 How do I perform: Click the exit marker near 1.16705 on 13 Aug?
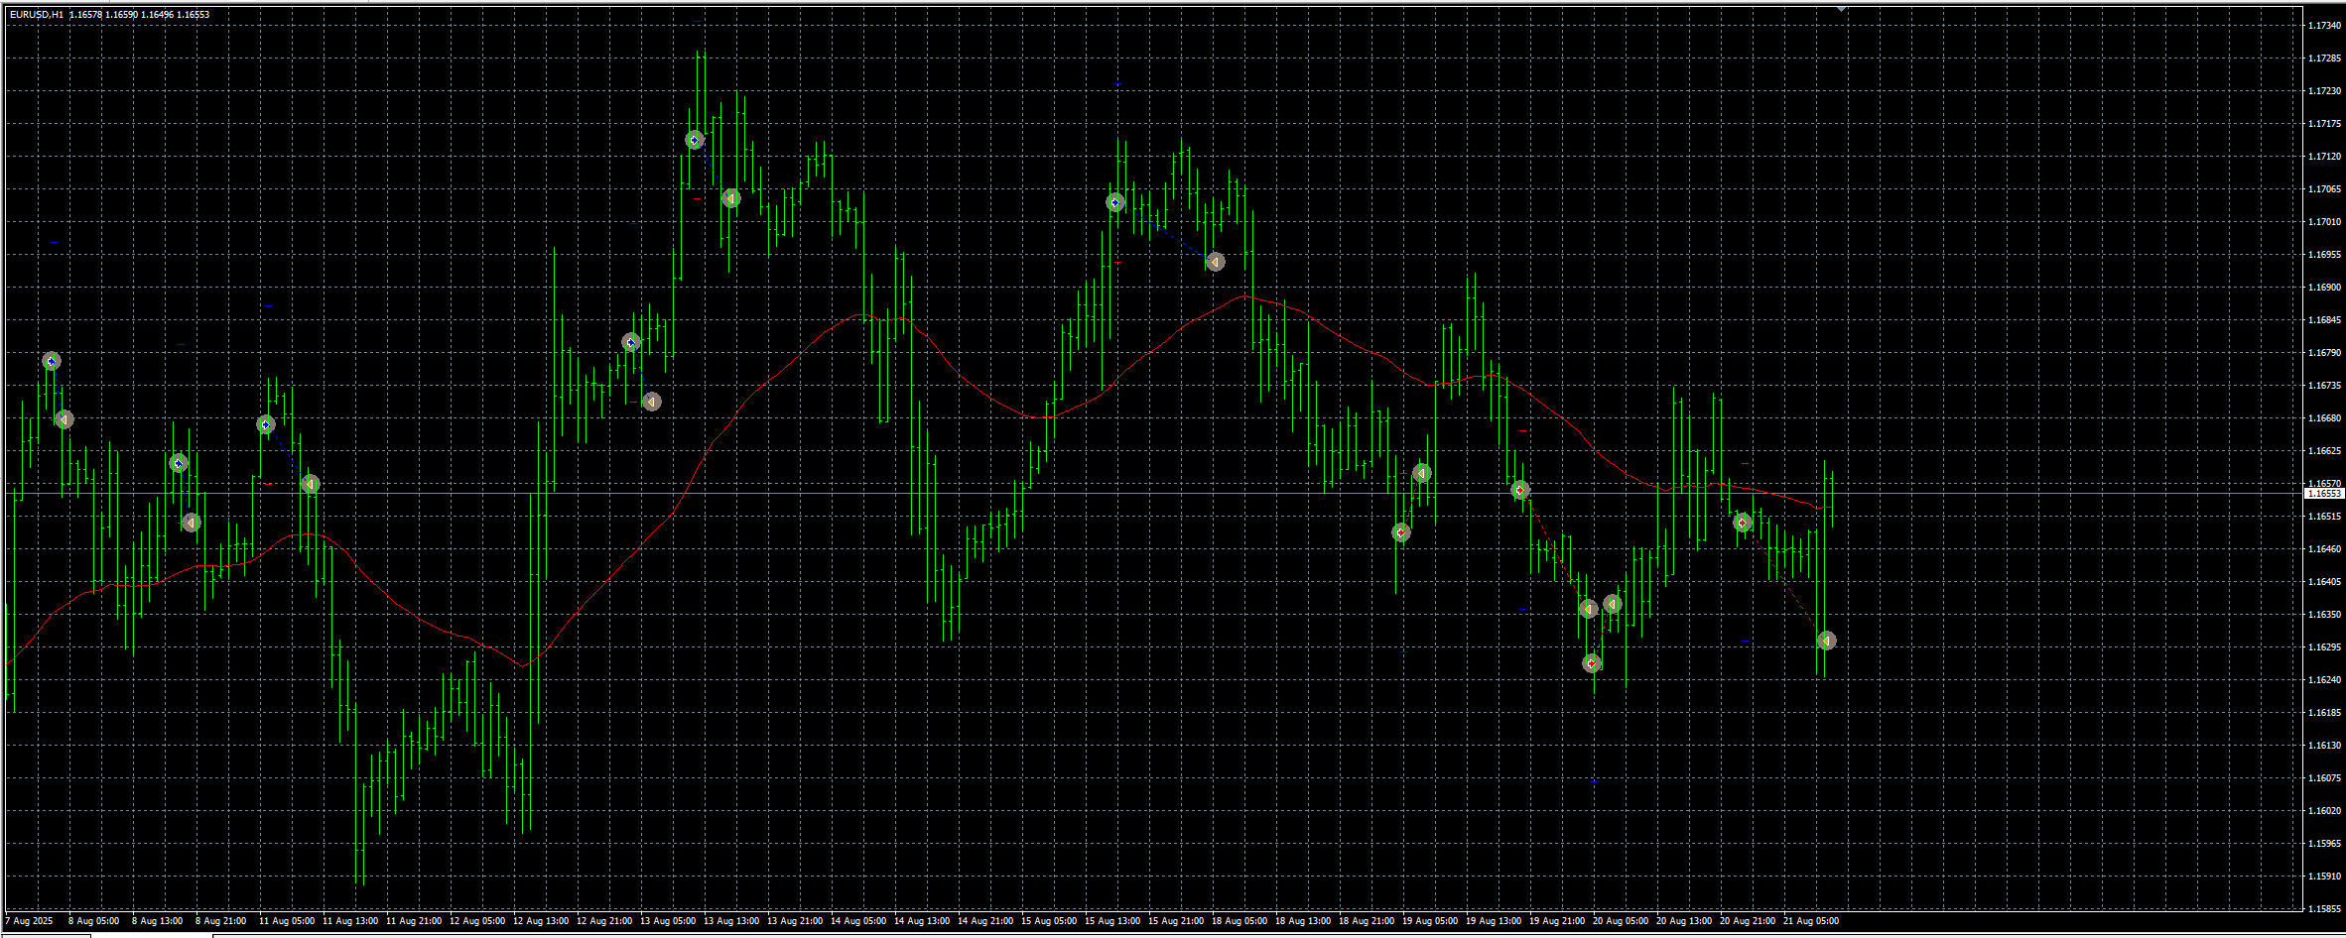coord(651,402)
